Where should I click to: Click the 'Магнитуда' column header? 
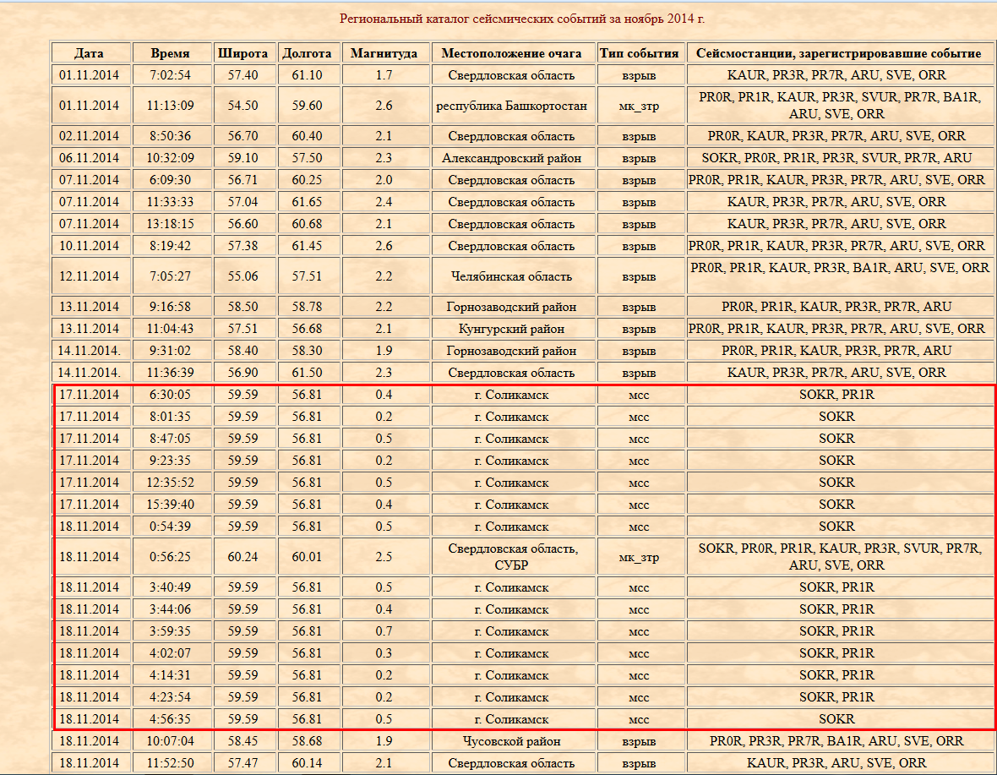click(x=384, y=53)
